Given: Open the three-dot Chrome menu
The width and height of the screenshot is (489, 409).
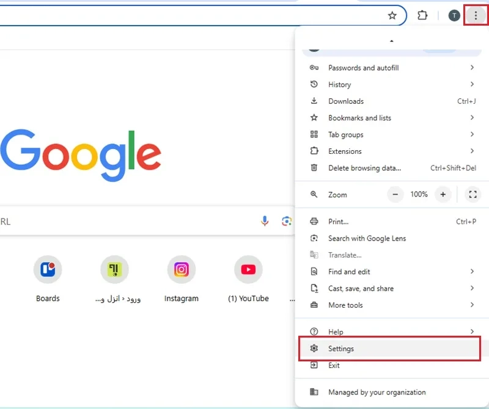Looking at the screenshot, I should [476, 15].
